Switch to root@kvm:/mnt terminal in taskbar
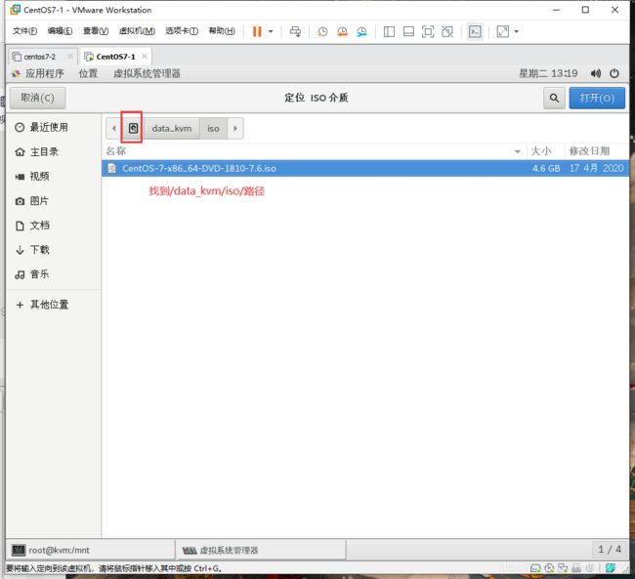The width and height of the screenshot is (635, 579). point(92,551)
